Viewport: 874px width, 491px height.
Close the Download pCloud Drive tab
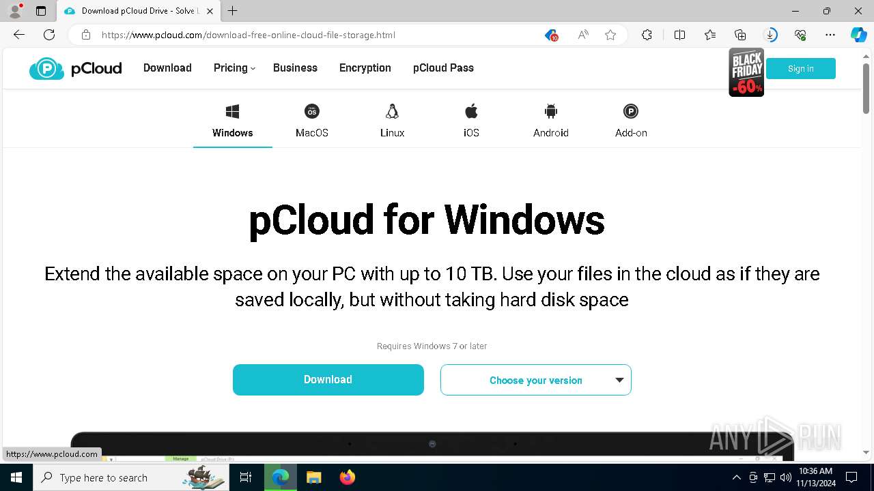[210, 11]
